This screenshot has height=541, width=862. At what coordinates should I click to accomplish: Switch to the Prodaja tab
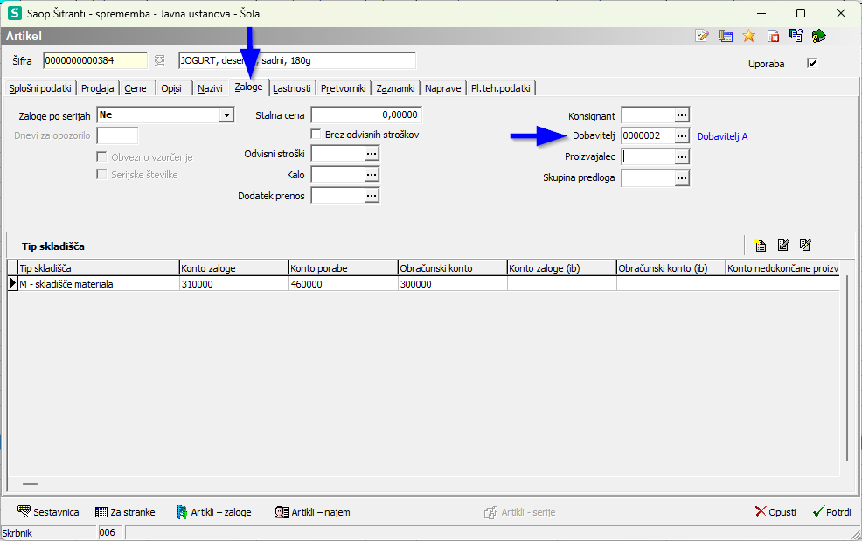pyautogui.click(x=97, y=88)
